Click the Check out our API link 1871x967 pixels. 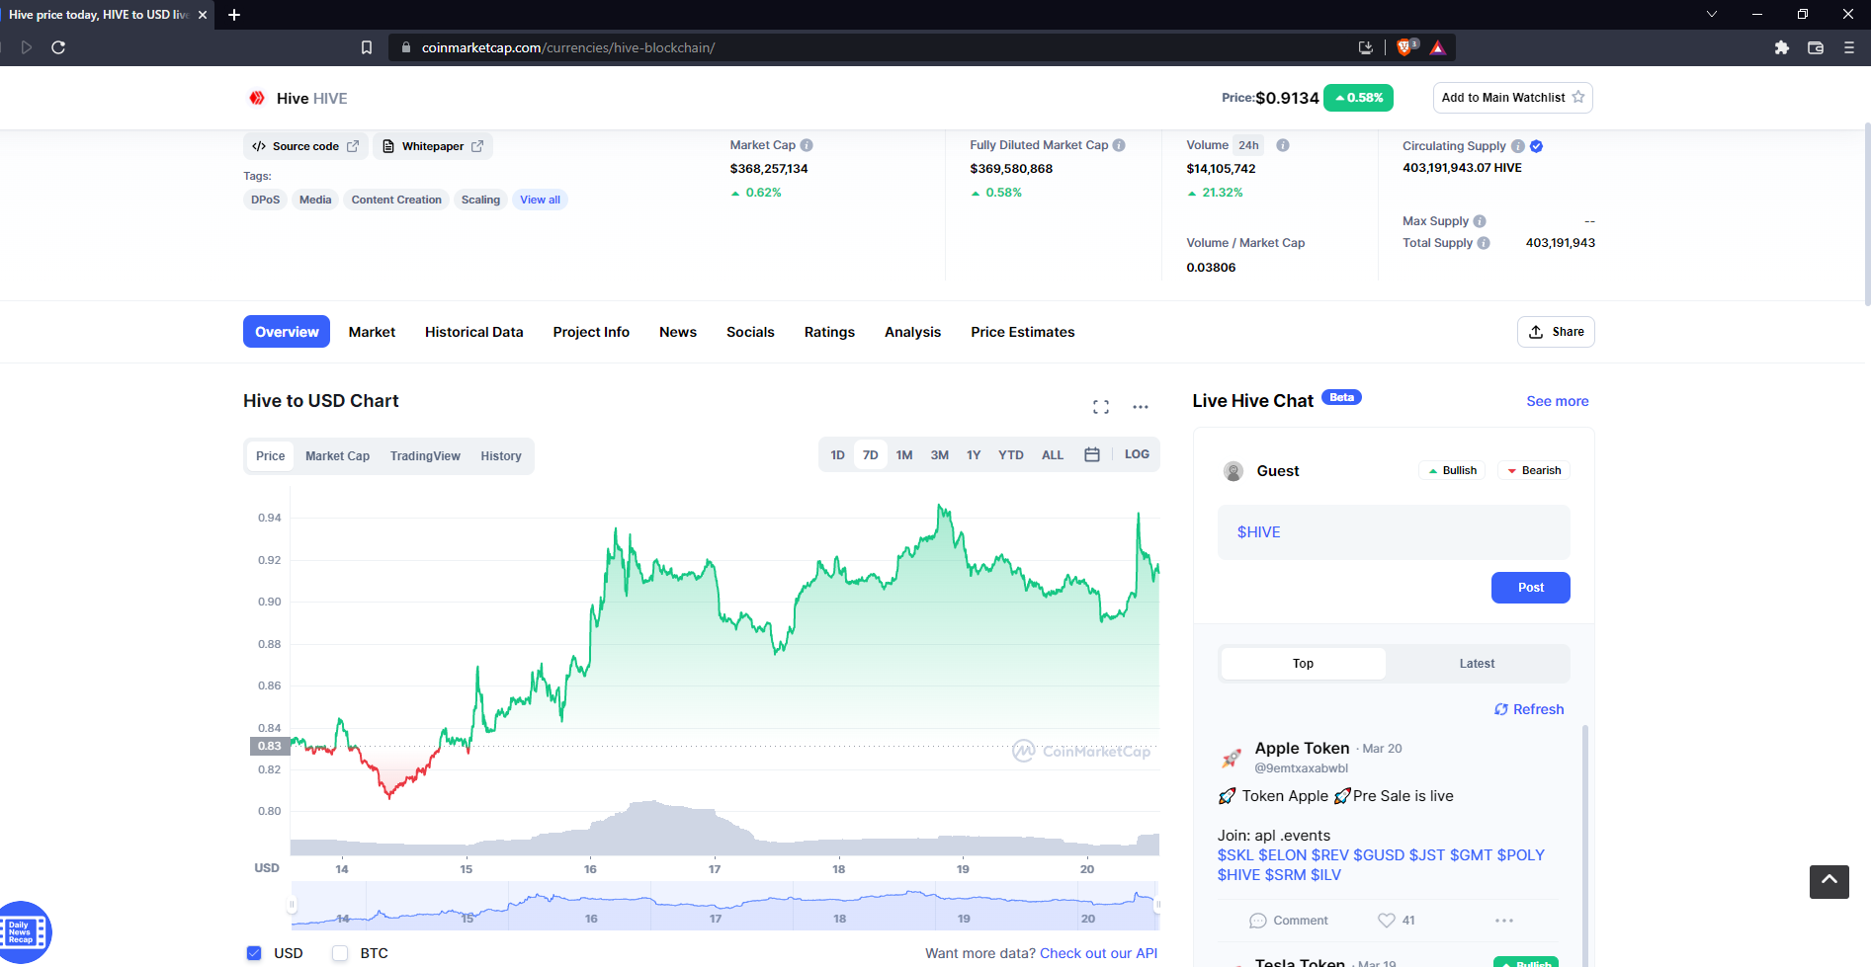pyautogui.click(x=1099, y=953)
